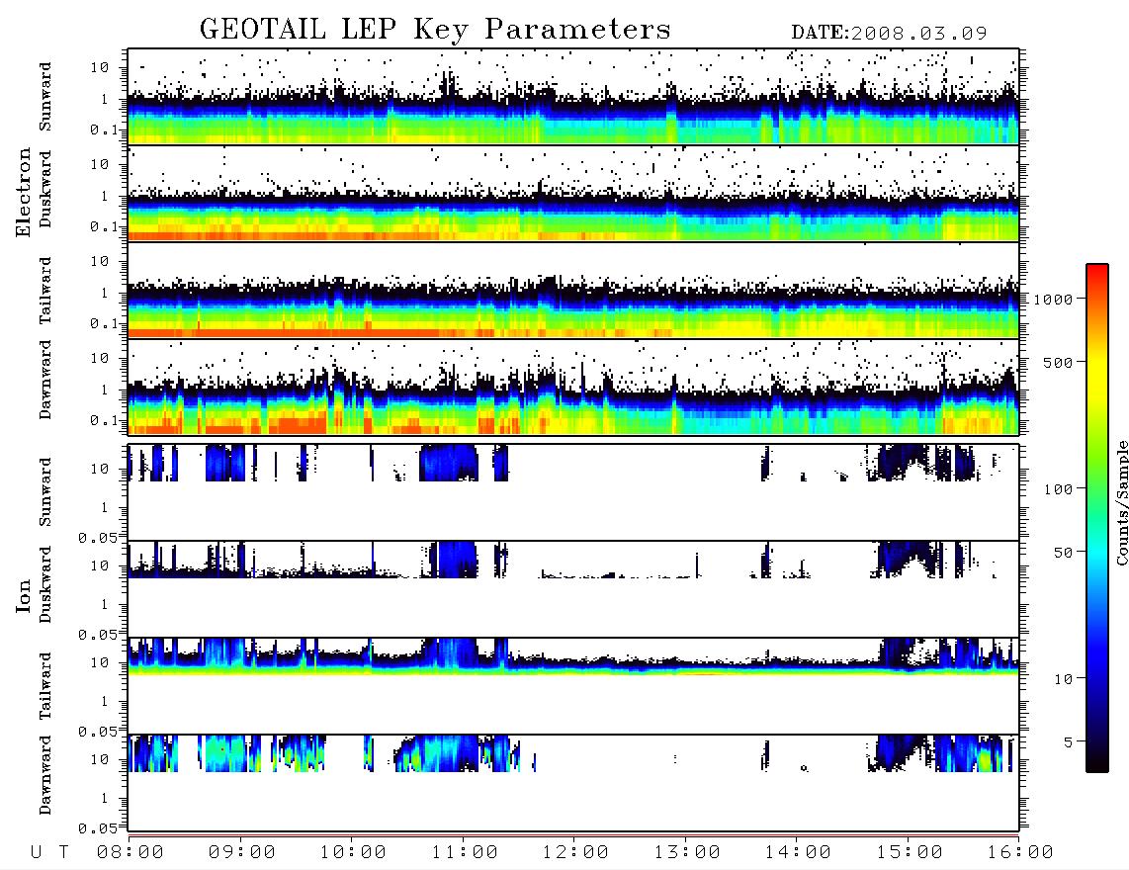Click the "09:00" time tick label
This screenshot has height=870, width=1129.
point(242,852)
